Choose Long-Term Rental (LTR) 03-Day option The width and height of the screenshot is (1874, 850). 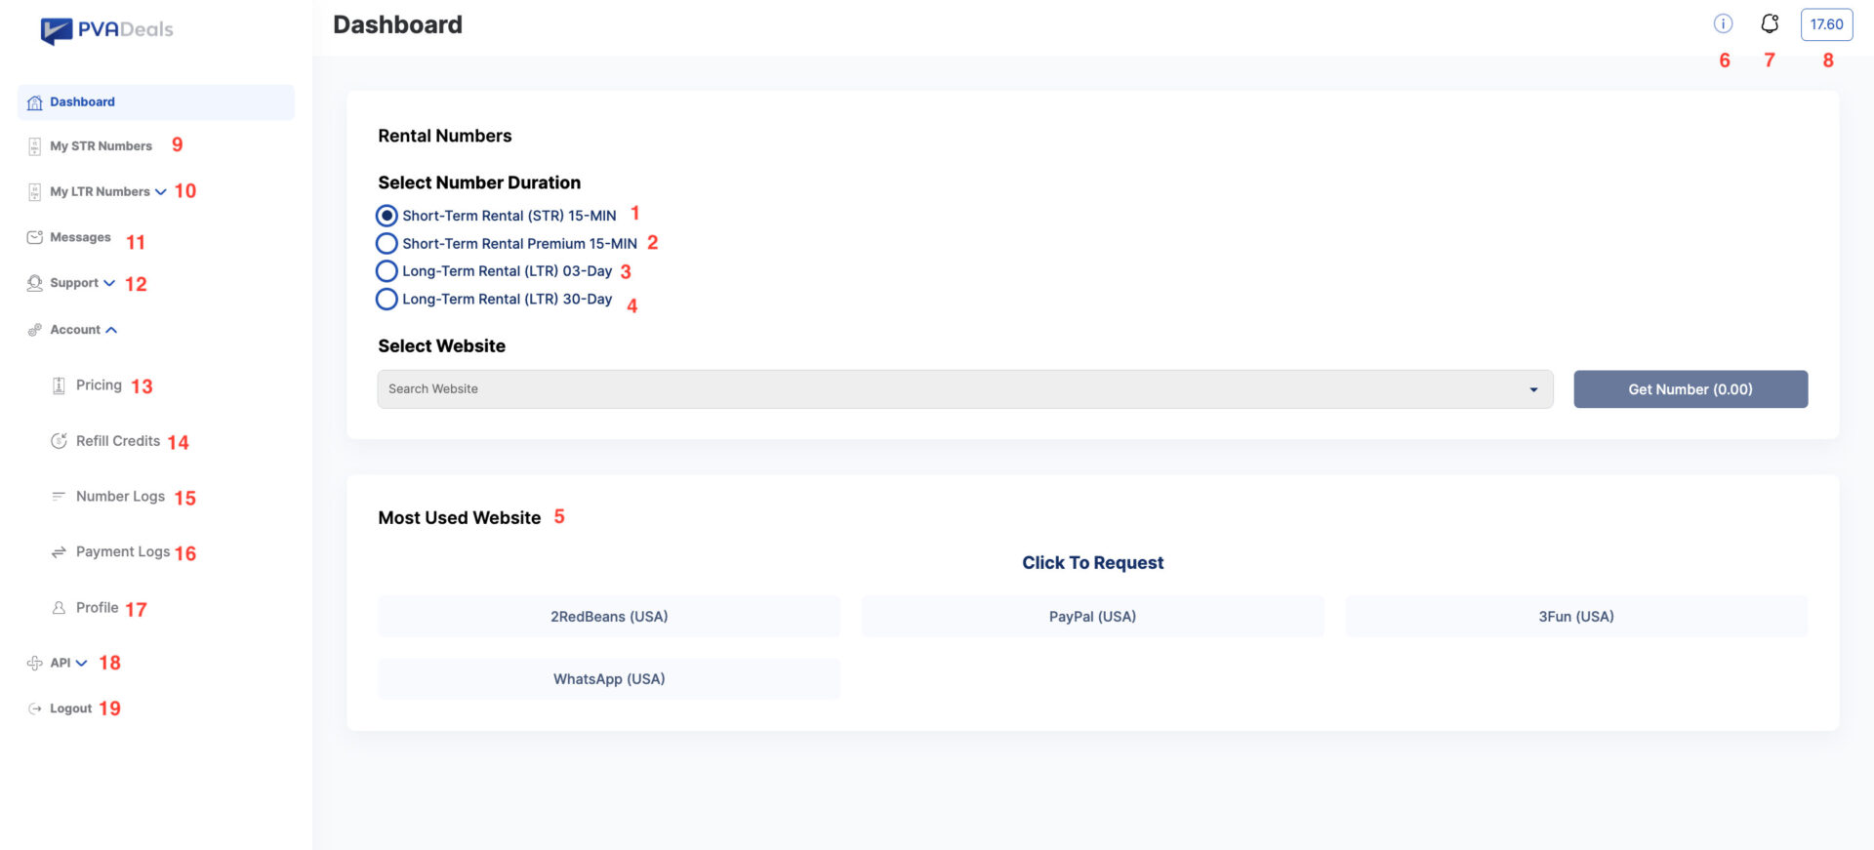point(387,271)
